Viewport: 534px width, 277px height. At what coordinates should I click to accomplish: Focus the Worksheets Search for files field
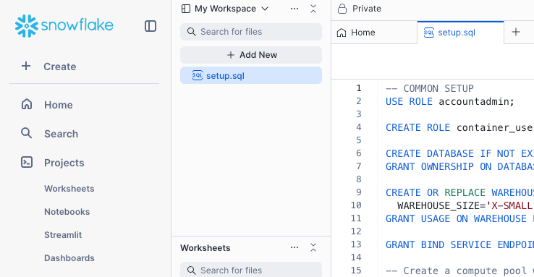(x=251, y=270)
